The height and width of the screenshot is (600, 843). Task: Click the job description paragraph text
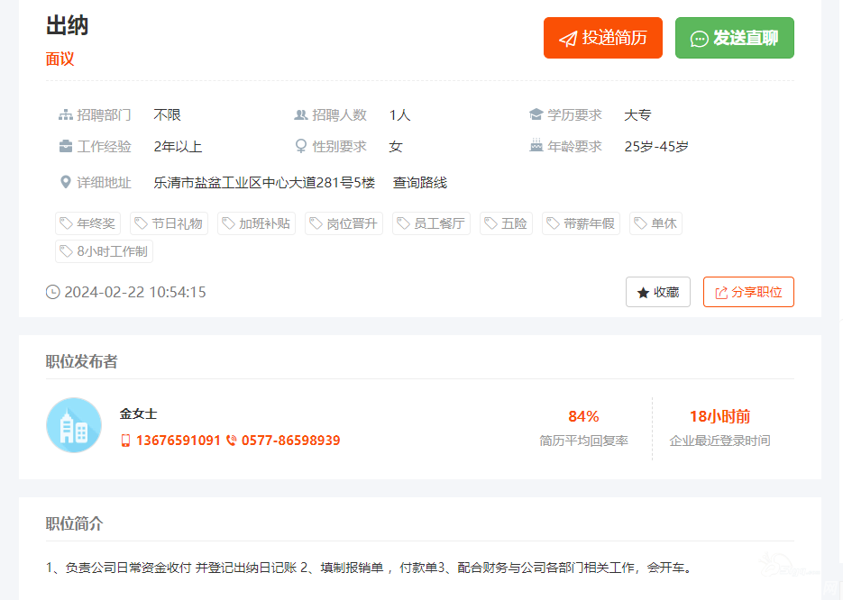click(371, 568)
